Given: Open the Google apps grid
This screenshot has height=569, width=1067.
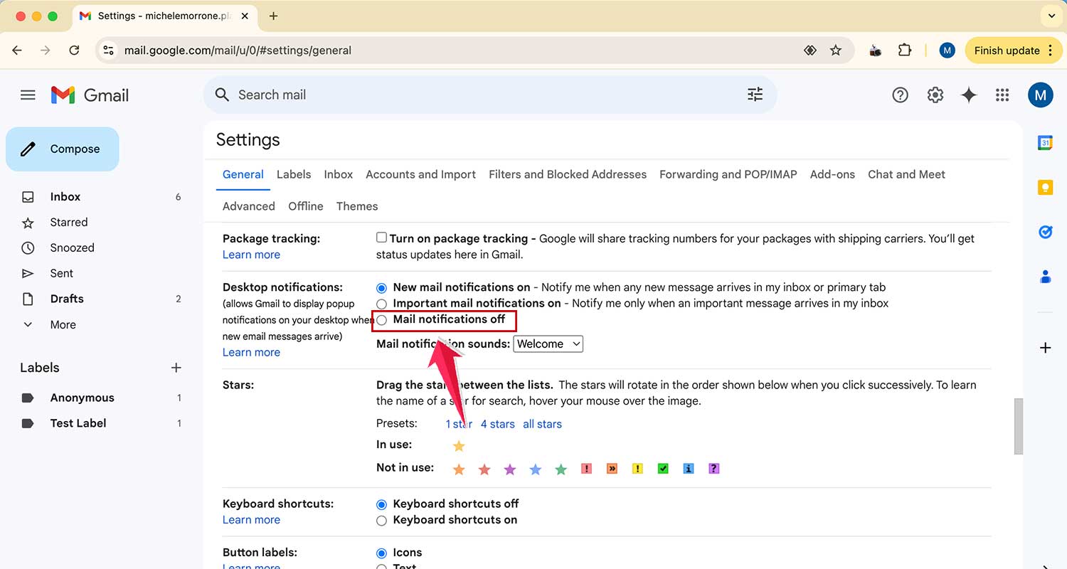Looking at the screenshot, I should click(x=1002, y=95).
